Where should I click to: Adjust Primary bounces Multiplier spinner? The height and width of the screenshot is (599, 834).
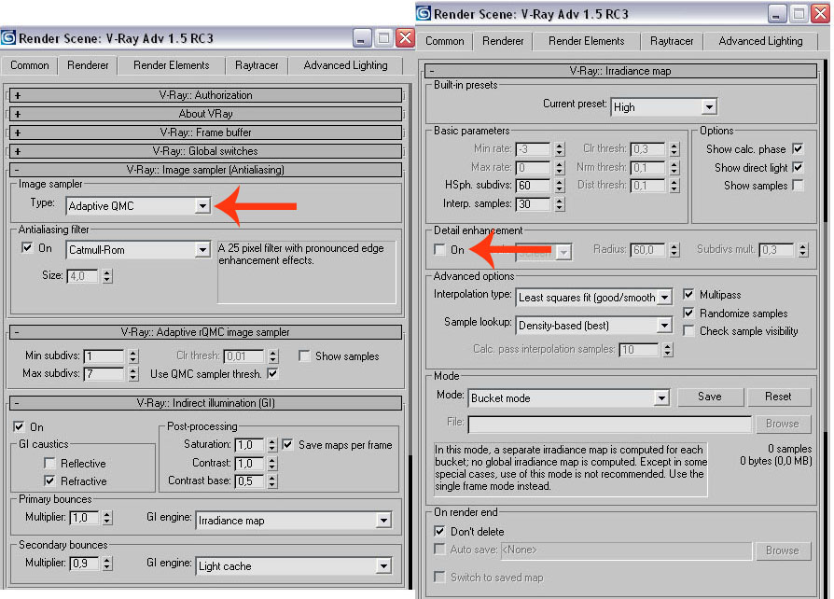(107, 518)
